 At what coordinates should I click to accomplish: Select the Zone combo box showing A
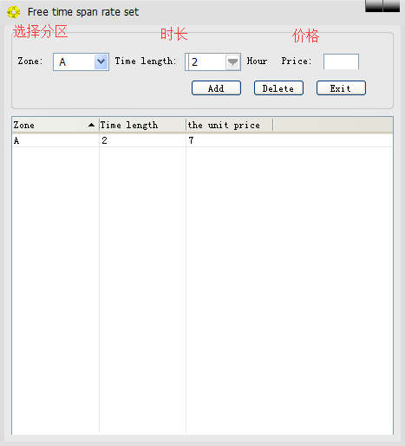pos(81,61)
